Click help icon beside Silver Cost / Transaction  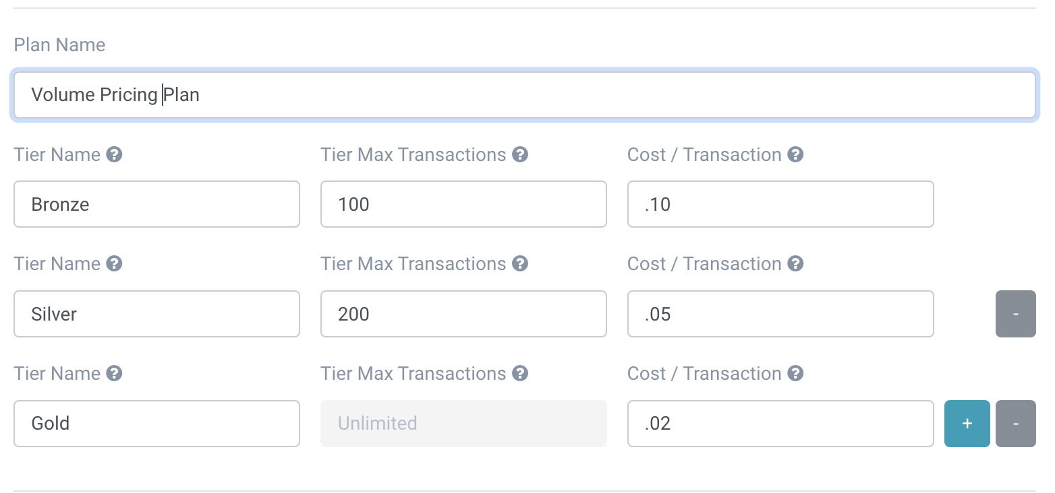pyautogui.click(x=795, y=264)
